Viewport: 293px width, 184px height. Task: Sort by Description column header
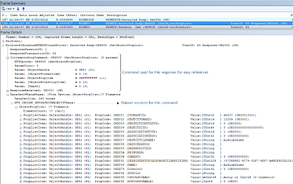coord(117,15)
